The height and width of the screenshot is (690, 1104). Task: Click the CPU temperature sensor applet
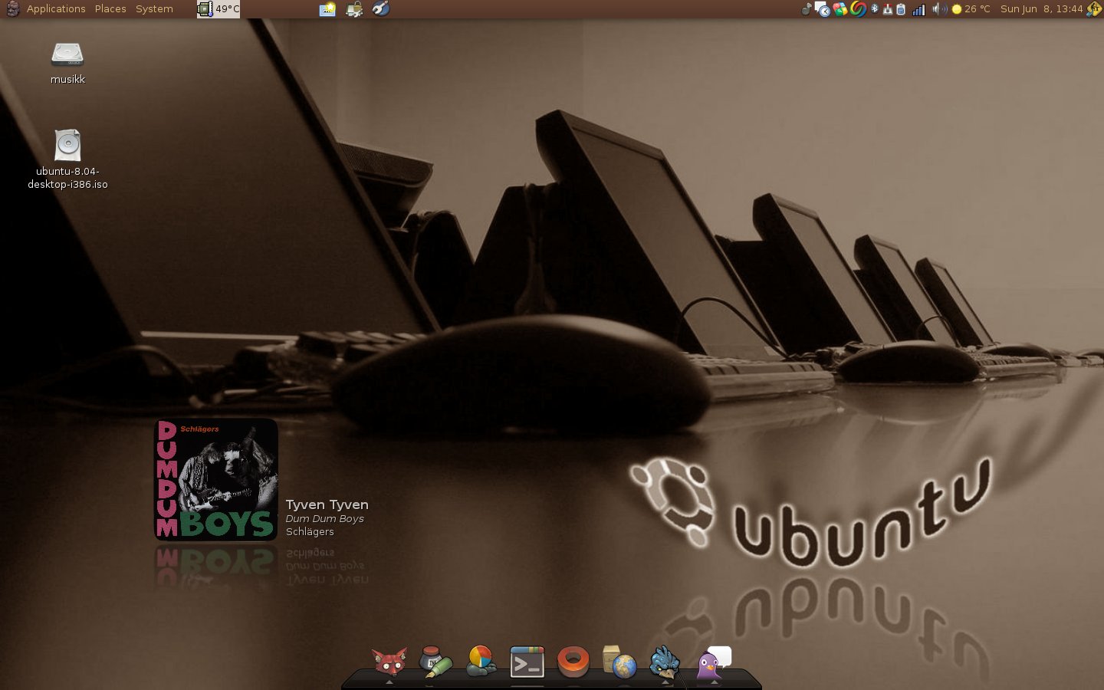[219, 9]
